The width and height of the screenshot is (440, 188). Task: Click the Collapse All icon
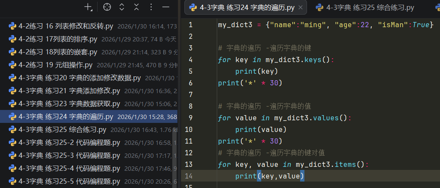click(136, 7)
